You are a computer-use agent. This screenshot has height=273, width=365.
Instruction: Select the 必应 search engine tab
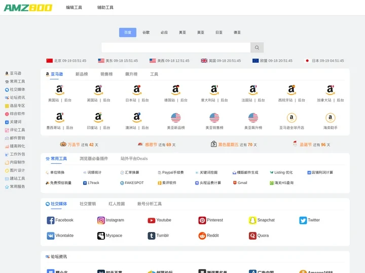(164, 32)
